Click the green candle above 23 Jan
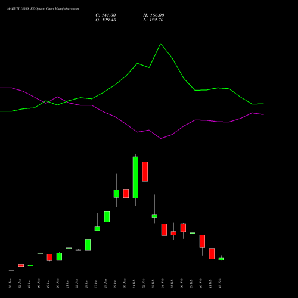 click(88, 245)
